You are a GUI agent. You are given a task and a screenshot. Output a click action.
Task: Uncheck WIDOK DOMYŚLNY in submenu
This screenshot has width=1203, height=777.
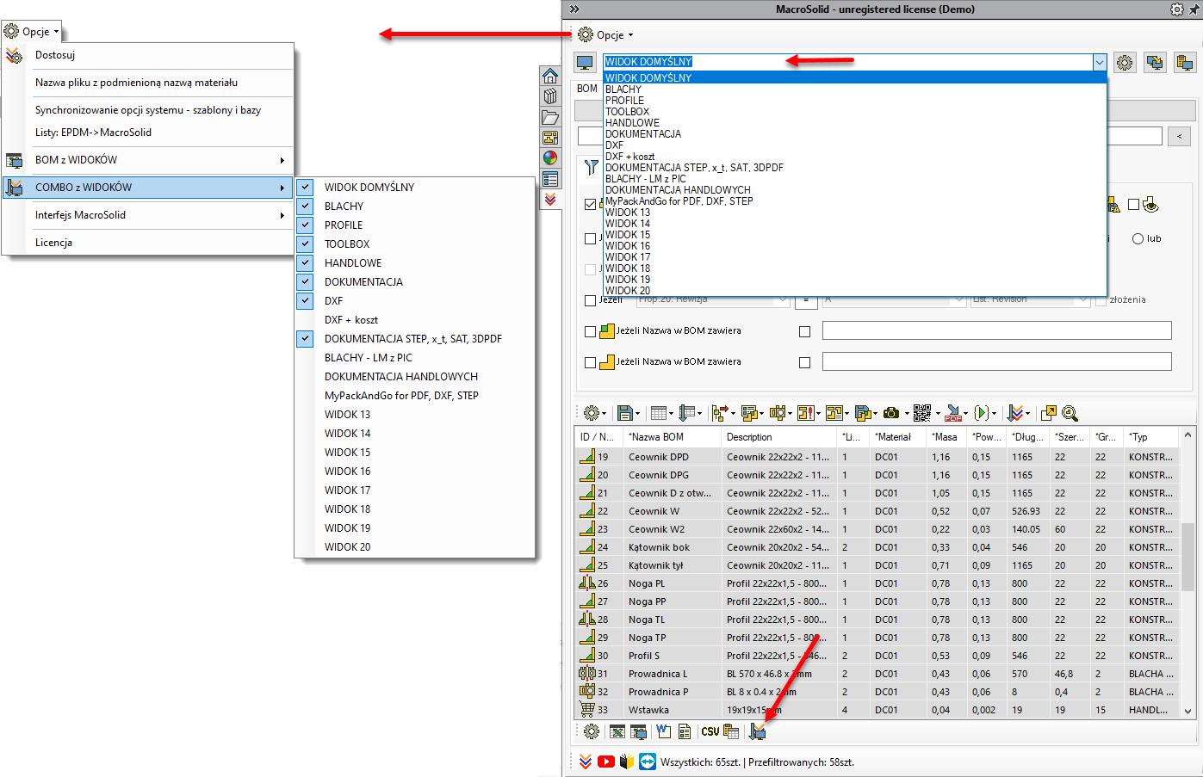(x=305, y=187)
